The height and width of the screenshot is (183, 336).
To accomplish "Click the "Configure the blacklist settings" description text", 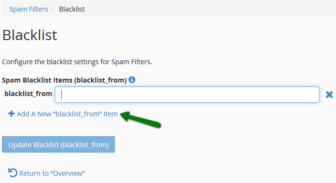I will tap(77, 62).
